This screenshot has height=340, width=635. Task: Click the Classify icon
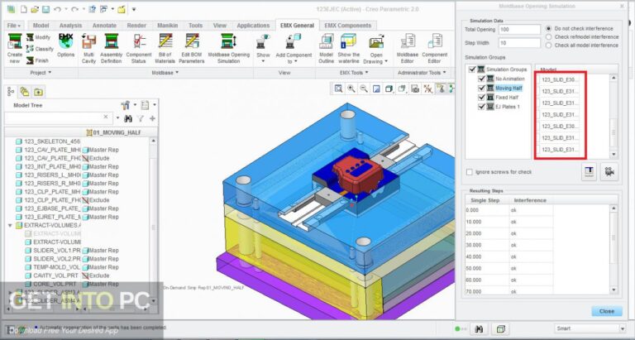click(x=30, y=49)
